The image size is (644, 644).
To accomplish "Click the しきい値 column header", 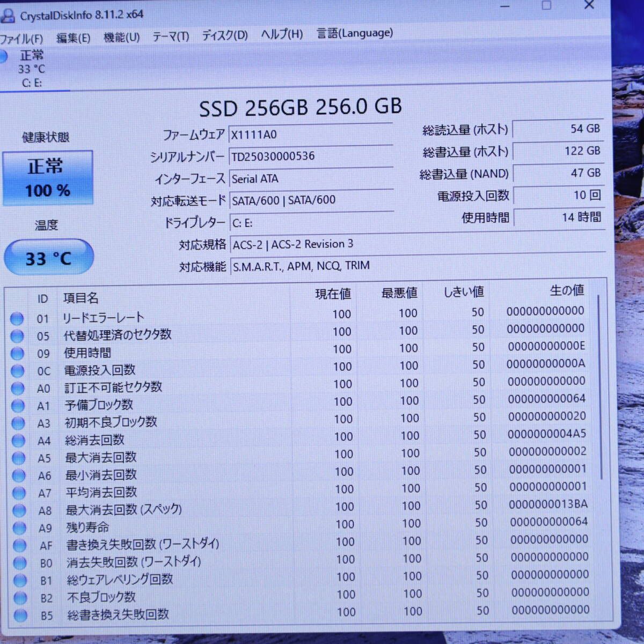I will point(464,292).
